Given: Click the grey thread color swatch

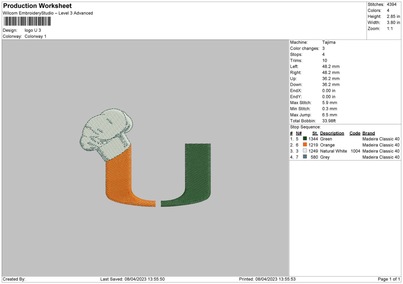Looking at the screenshot, I should point(305,157).
